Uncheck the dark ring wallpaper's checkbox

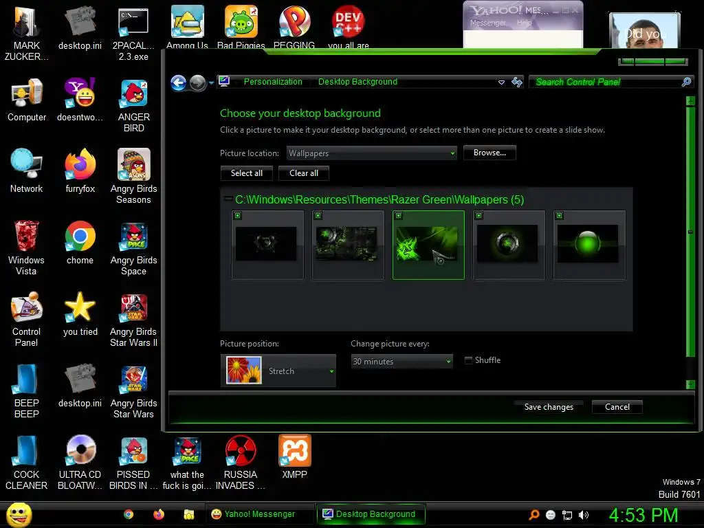coord(479,215)
